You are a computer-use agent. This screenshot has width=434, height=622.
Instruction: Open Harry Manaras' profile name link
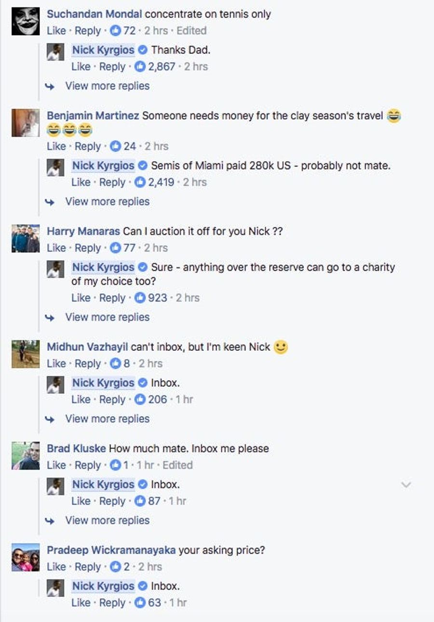(83, 231)
